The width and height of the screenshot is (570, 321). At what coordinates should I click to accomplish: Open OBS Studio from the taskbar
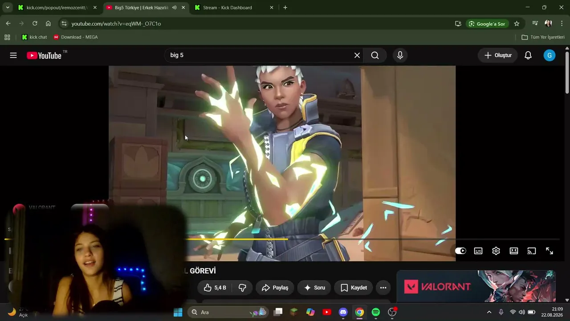point(392,312)
